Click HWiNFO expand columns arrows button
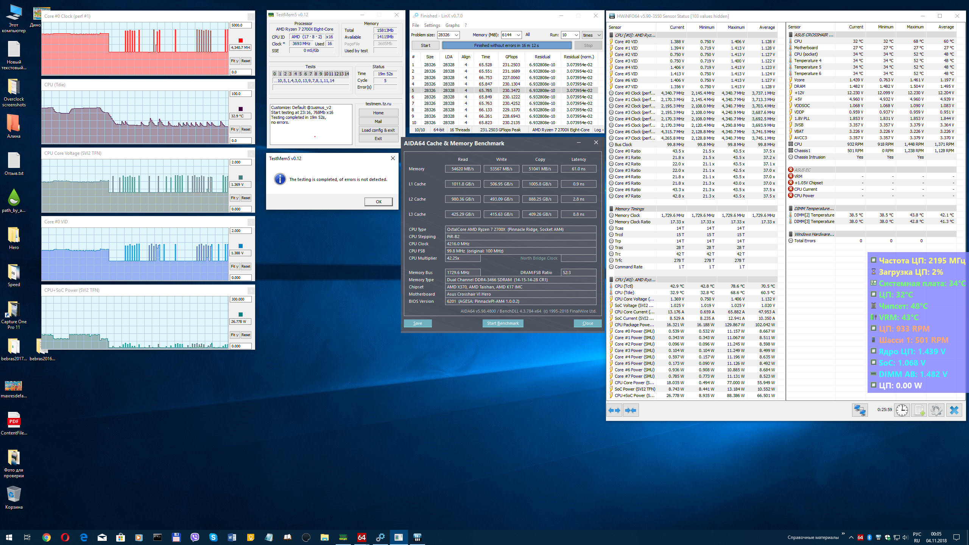The width and height of the screenshot is (969, 545). (614, 410)
